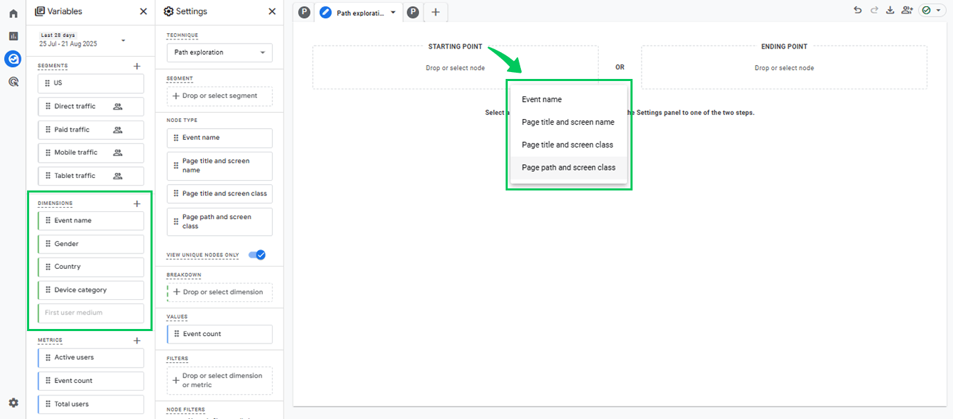Expand the date range dropdown
The width and height of the screenshot is (953, 419).
(x=123, y=40)
